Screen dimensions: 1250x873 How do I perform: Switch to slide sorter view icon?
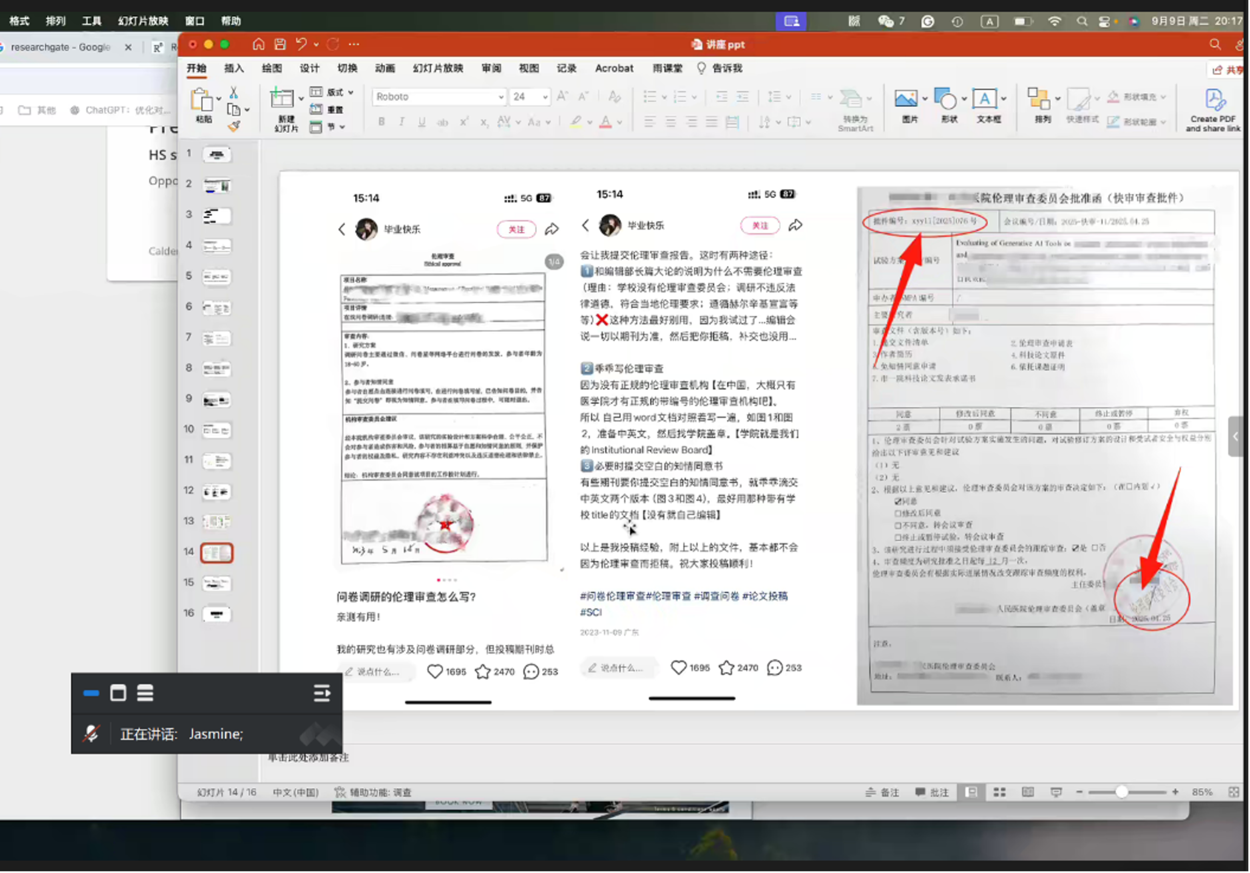pyautogui.click(x=999, y=792)
